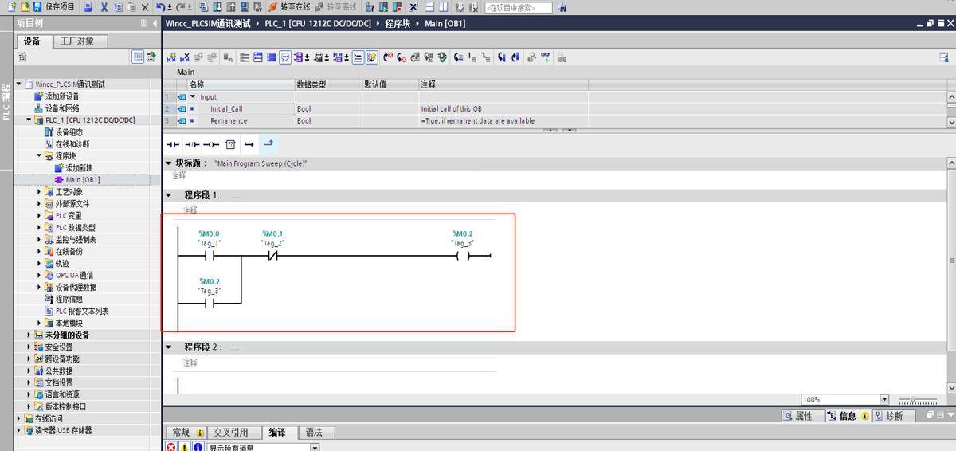The width and height of the screenshot is (956, 451).
Task: Click the undo arrow icon
Action: pyautogui.click(x=160, y=7)
